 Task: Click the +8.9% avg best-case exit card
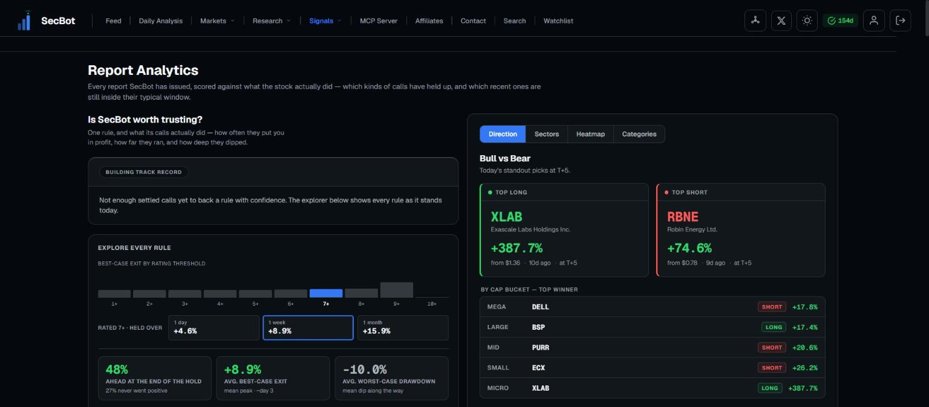coord(273,378)
